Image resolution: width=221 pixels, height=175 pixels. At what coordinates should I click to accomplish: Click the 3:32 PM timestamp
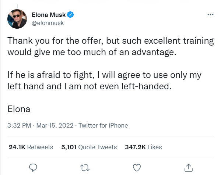click(19, 125)
